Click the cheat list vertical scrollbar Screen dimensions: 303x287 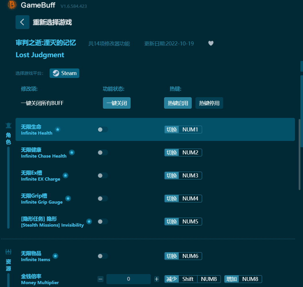coord(300,155)
